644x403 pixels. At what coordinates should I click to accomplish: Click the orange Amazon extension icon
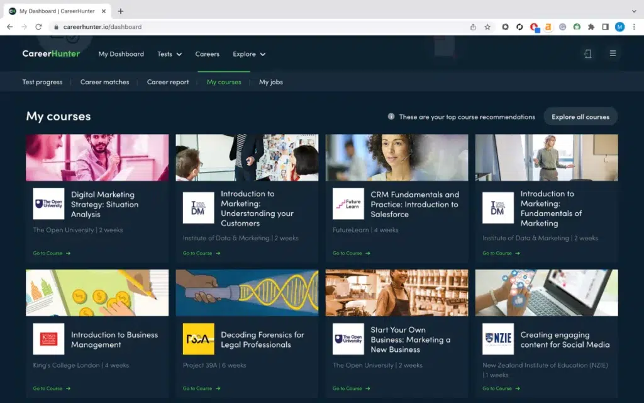[x=548, y=26]
